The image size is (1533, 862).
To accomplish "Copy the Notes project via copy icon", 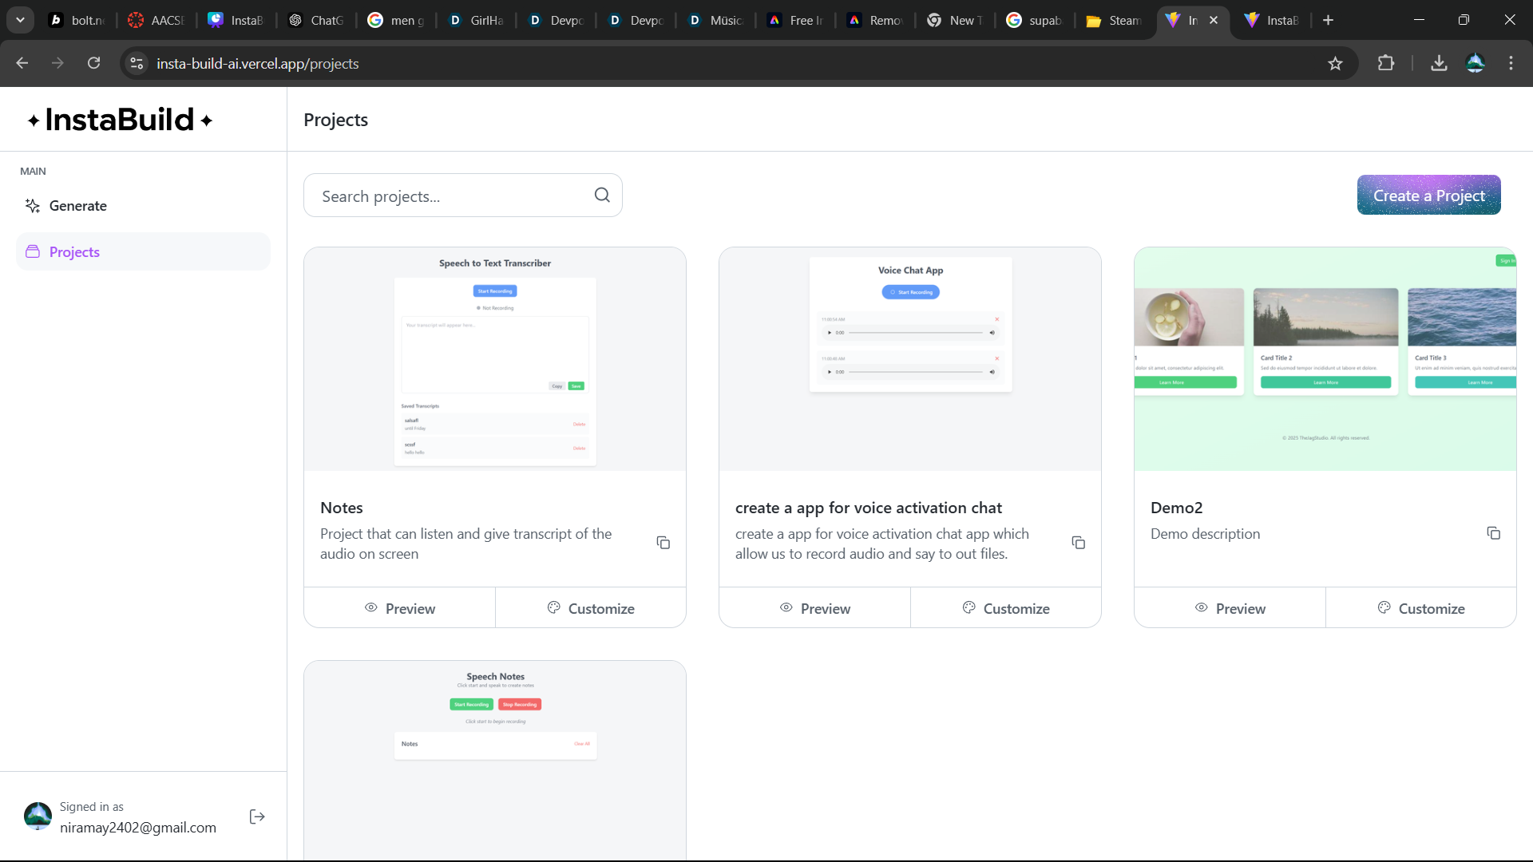I will (663, 543).
